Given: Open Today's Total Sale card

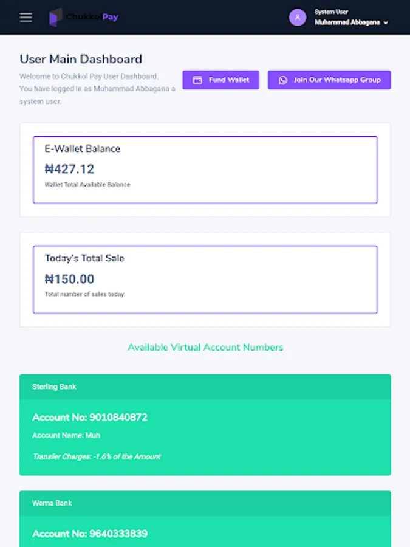Looking at the screenshot, I should pyautogui.click(x=205, y=279).
